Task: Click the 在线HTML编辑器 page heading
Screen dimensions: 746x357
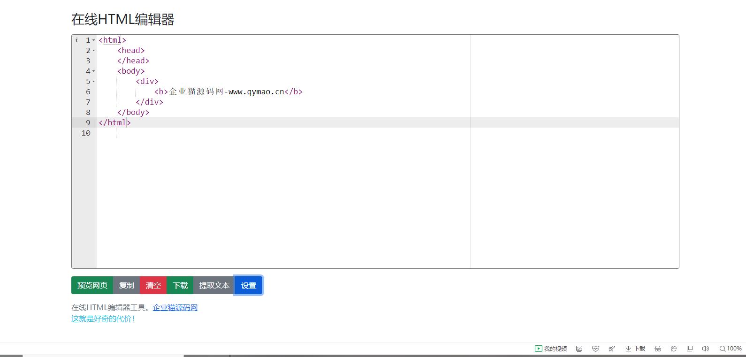Action: pos(123,20)
